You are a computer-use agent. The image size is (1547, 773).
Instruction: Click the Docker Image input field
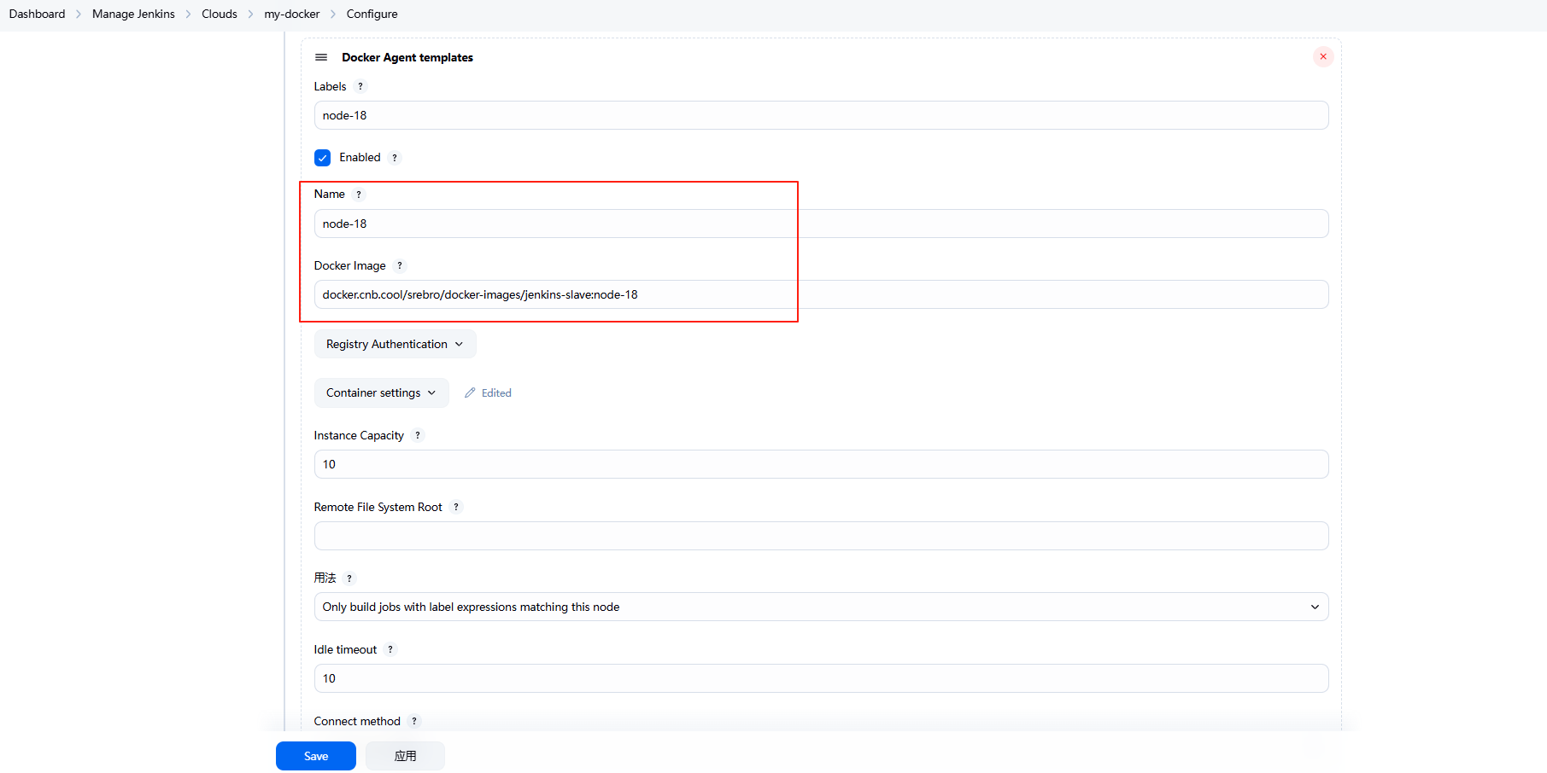point(820,295)
